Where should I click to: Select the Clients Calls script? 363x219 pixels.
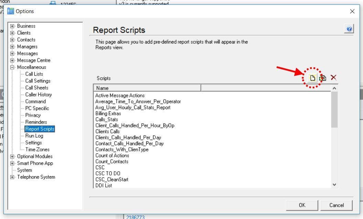coord(108,131)
